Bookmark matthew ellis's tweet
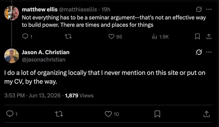 (x=197, y=37)
